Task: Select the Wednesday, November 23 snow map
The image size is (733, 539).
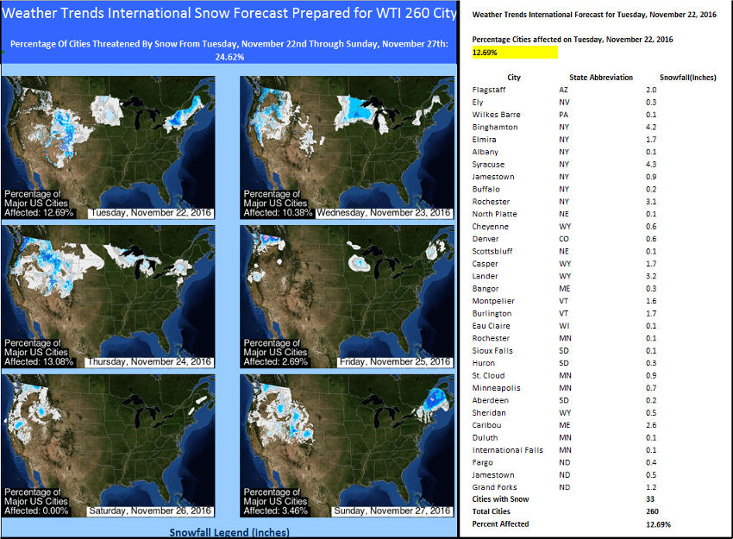Action: point(347,147)
